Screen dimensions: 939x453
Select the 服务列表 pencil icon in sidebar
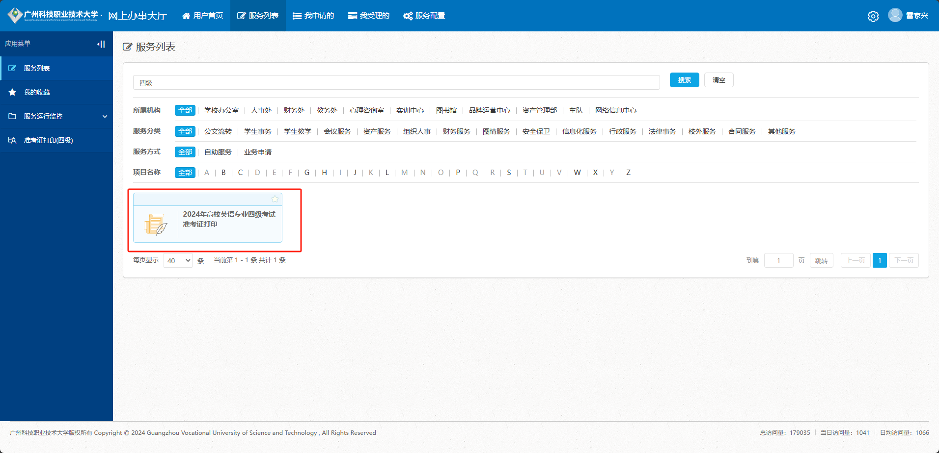pyautogui.click(x=13, y=68)
